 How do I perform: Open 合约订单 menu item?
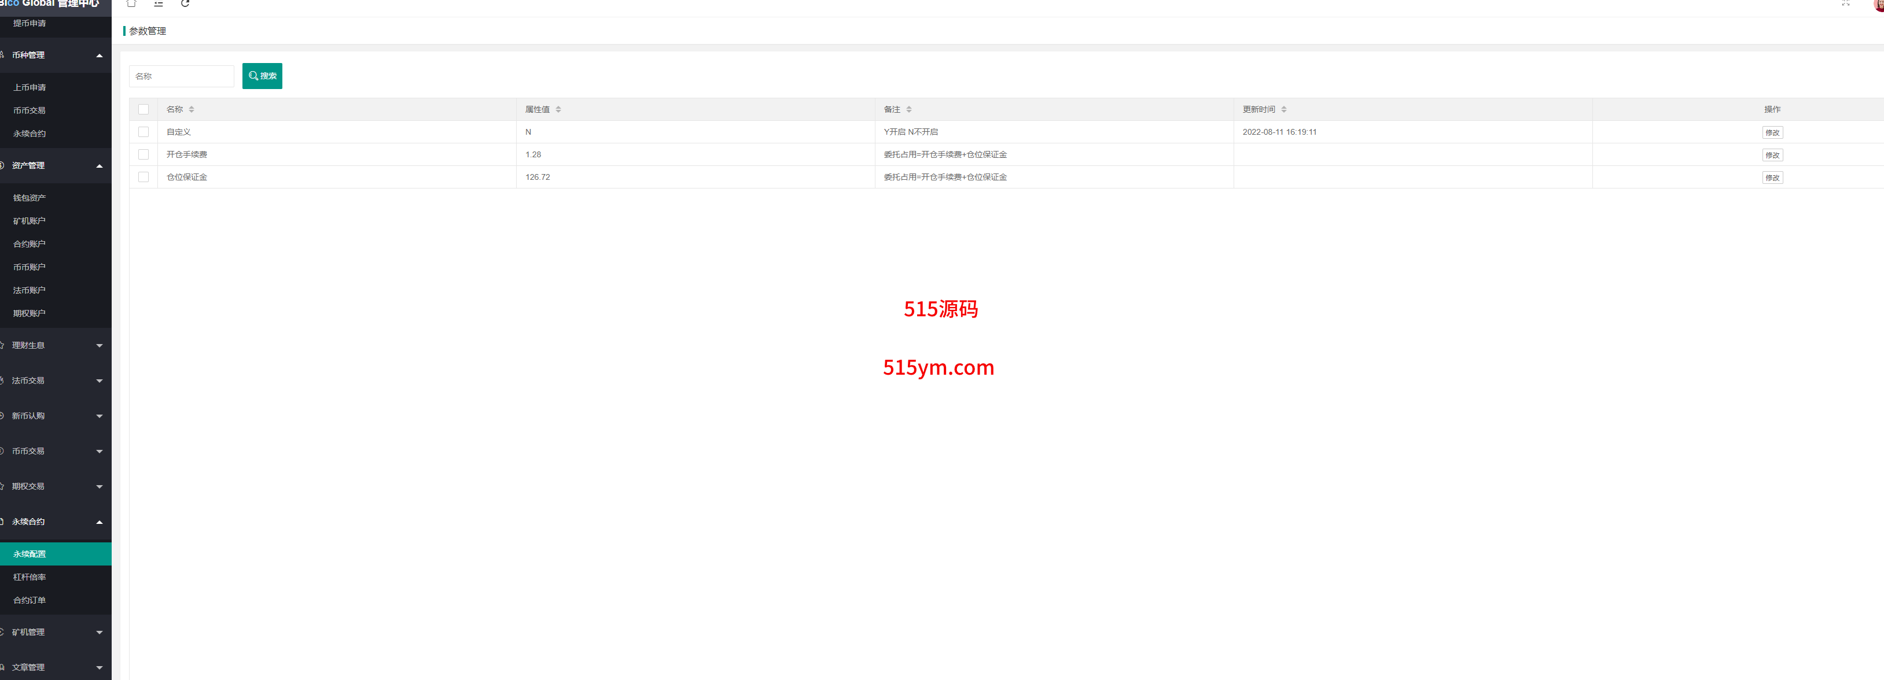pyautogui.click(x=30, y=600)
